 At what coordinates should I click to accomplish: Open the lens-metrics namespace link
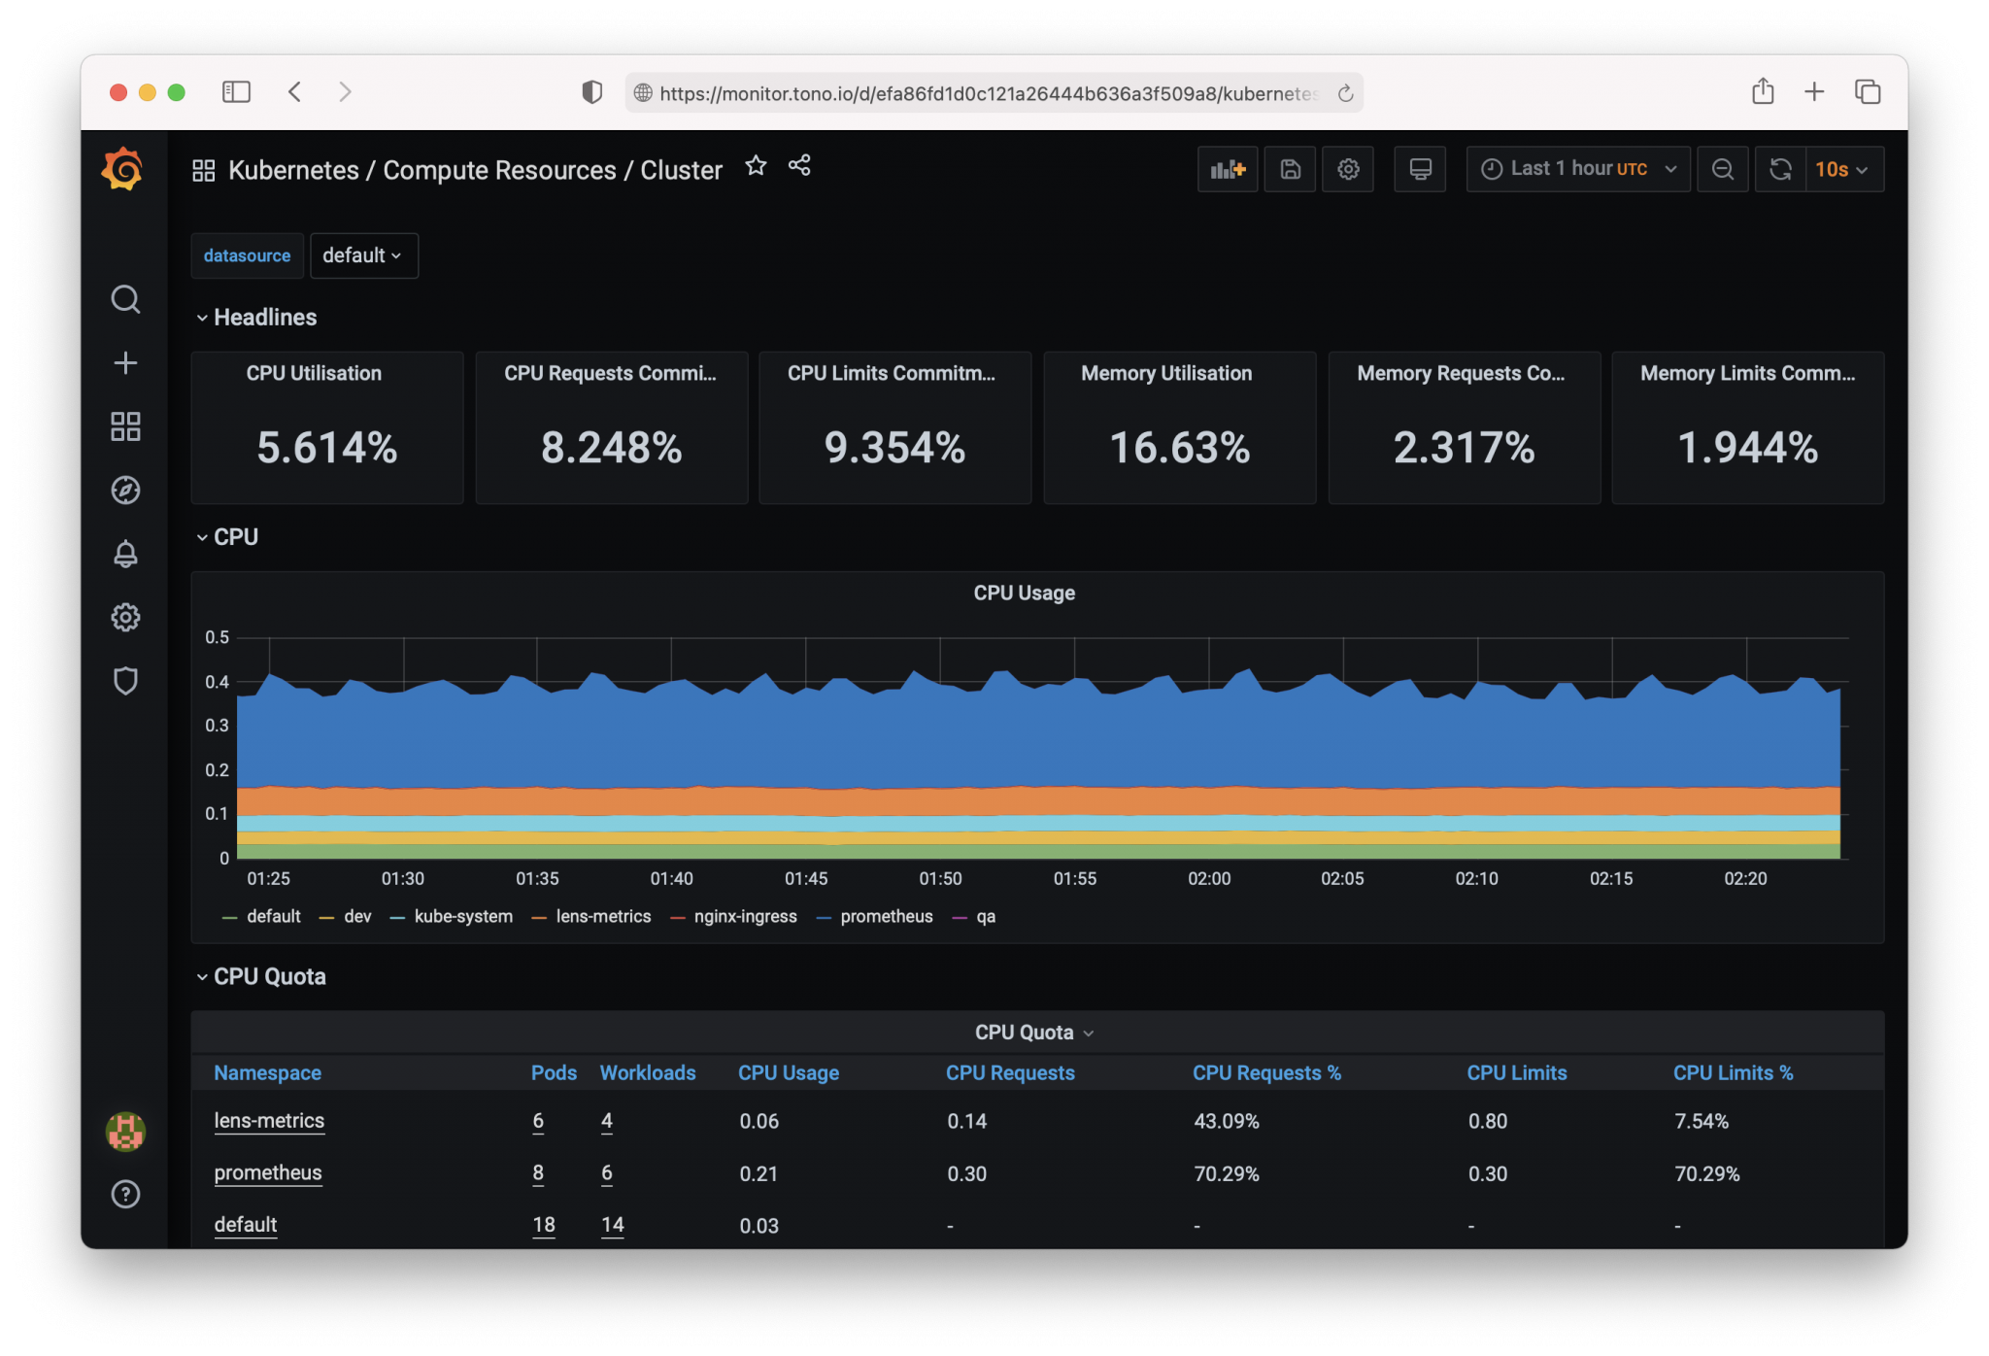[269, 1121]
